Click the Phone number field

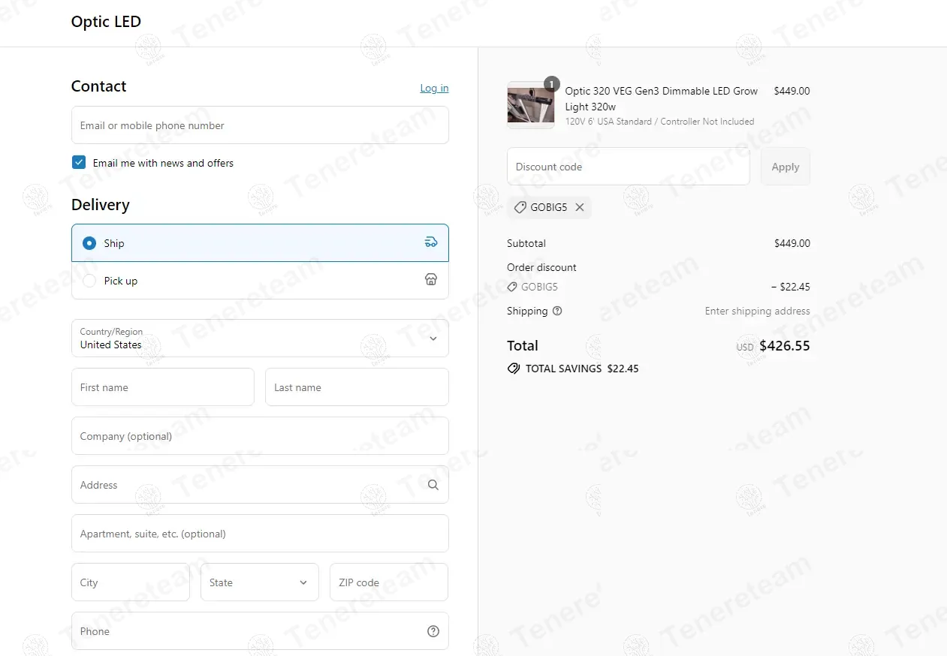point(260,631)
